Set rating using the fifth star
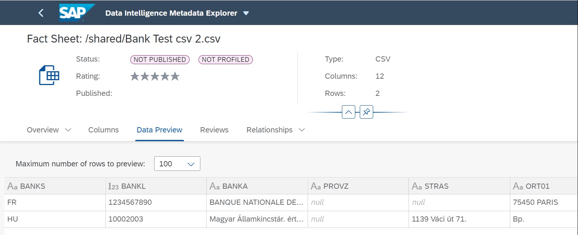 point(175,76)
